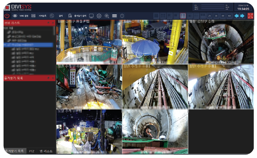This screenshot has width=257, height=158.
Task: Open the server registration icon
Action: point(33,16)
